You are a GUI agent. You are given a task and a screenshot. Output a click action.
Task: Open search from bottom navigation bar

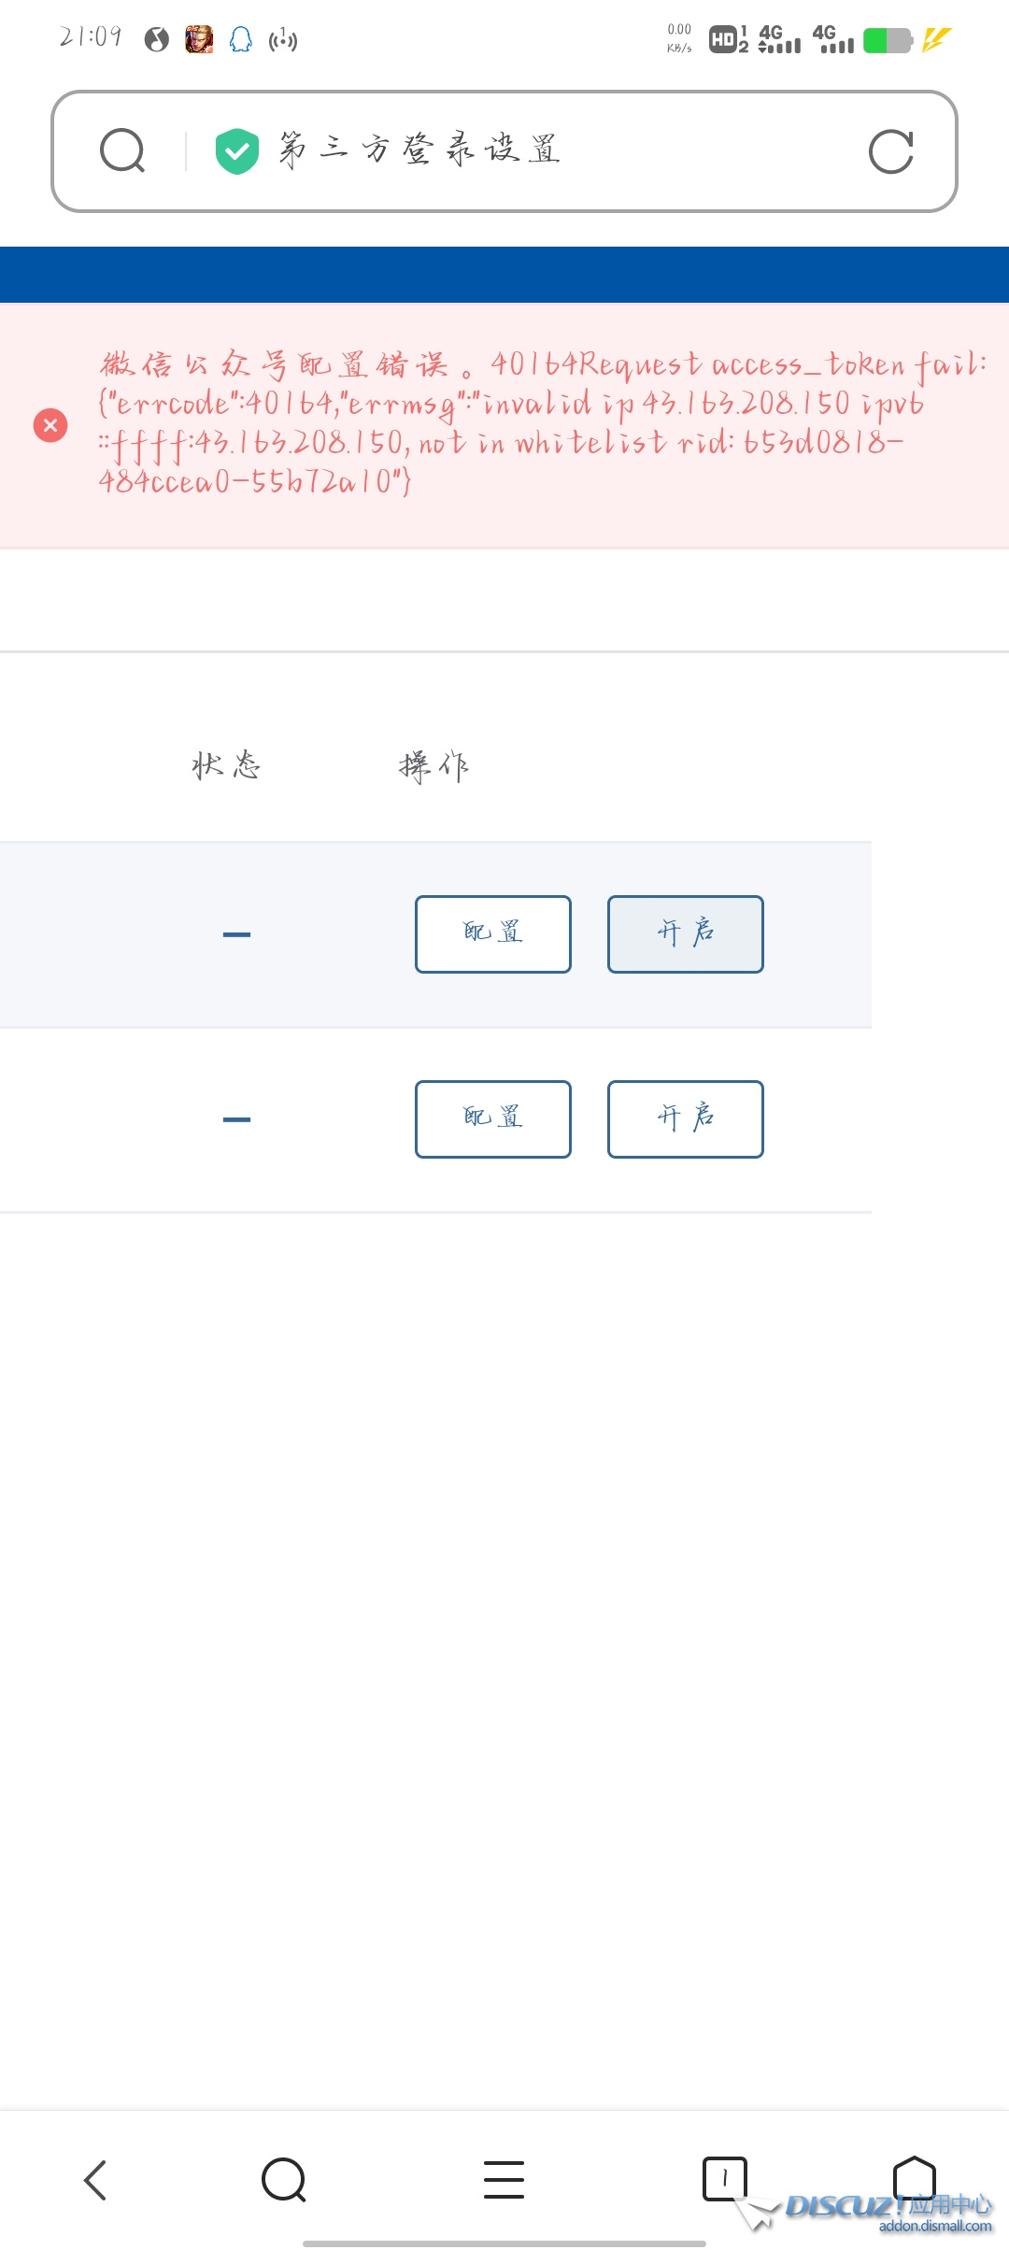pos(283,2180)
